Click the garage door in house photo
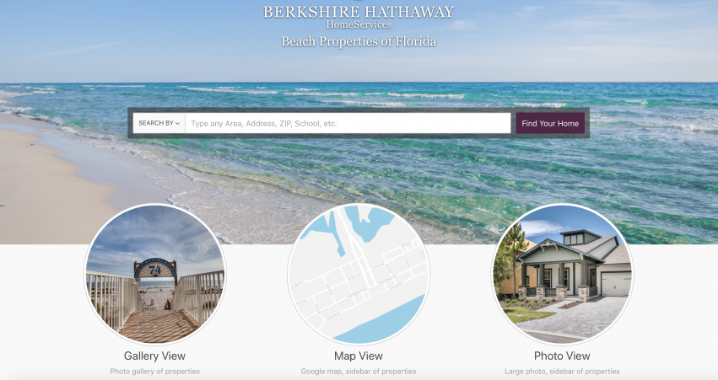 tap(615, 283)
